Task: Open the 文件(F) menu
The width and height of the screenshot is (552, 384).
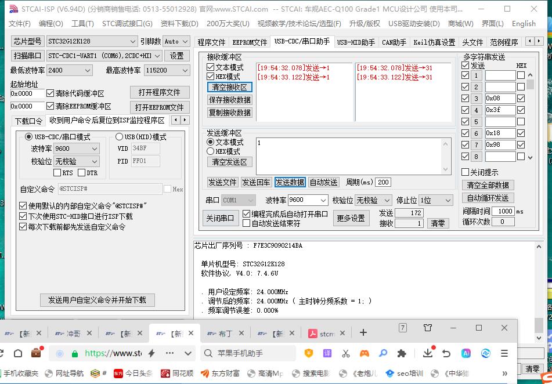Action: click(x=20, y=24)
